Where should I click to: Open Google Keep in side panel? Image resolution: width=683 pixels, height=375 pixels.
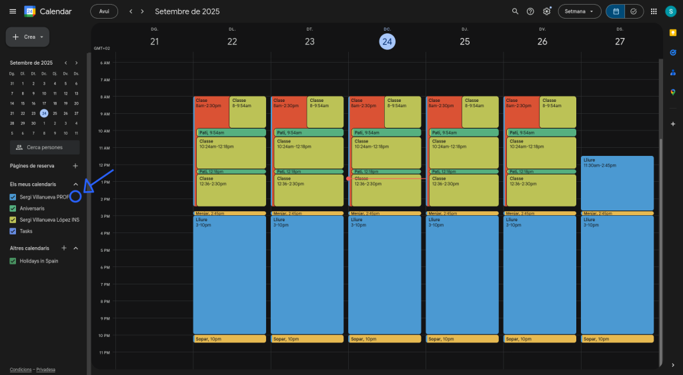[673, 32]
